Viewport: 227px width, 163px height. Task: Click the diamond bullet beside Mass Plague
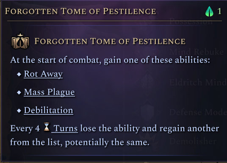[x=19, y=92]
